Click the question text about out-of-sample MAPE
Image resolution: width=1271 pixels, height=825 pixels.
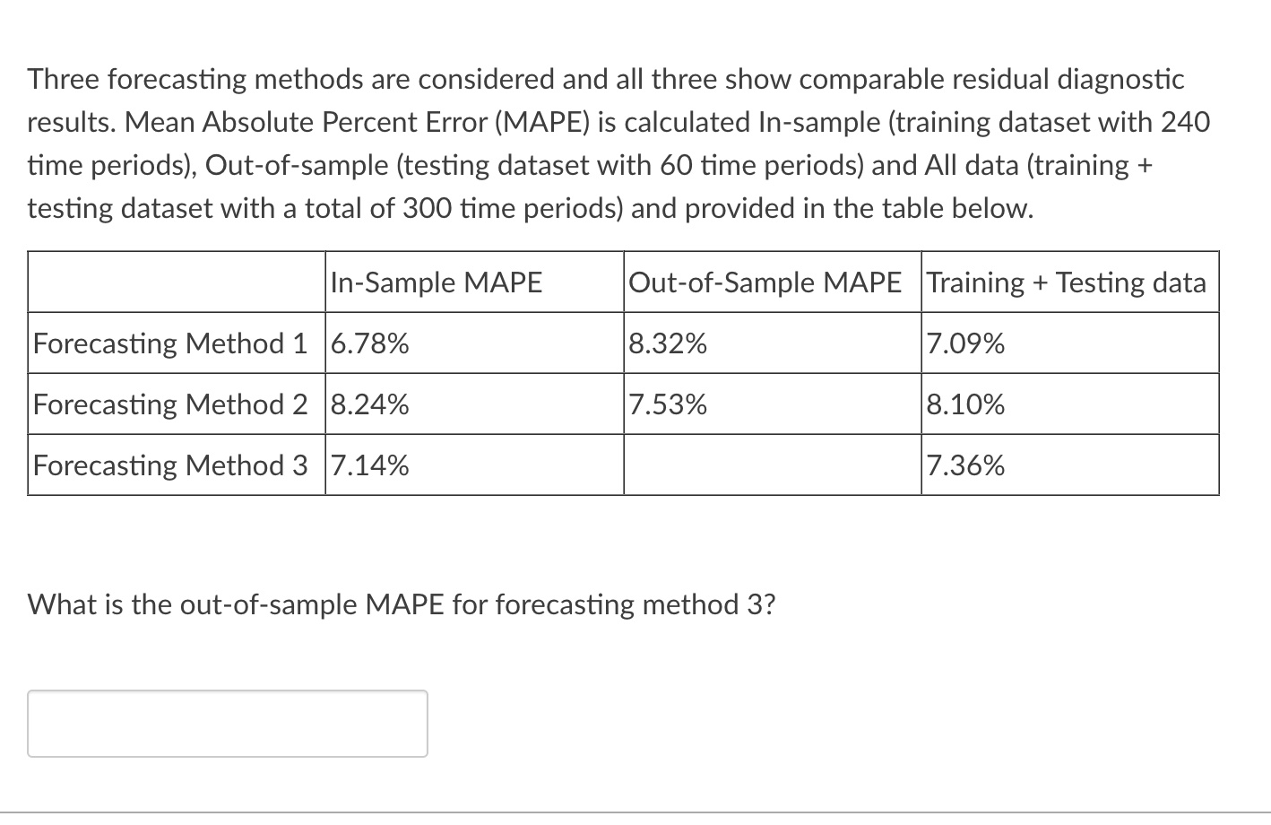[401, 604]
